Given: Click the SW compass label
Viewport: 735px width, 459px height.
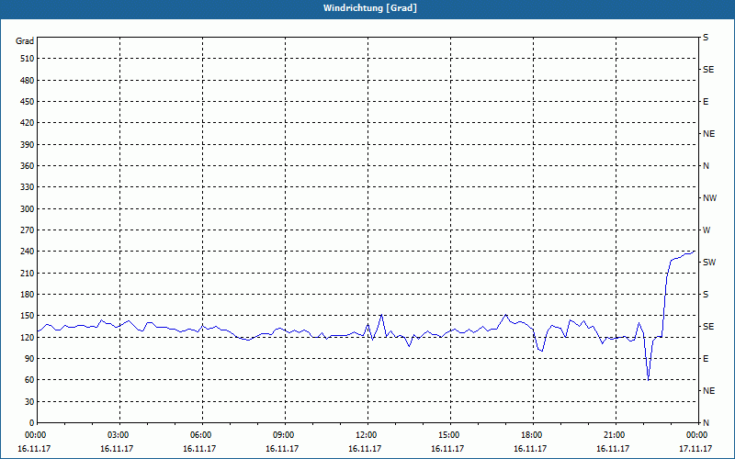Looking at the screenshot, I should (x=709, y=263).
